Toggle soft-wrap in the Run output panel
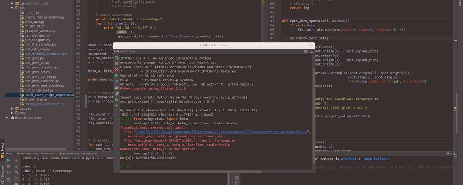 (x=16, y=173)
